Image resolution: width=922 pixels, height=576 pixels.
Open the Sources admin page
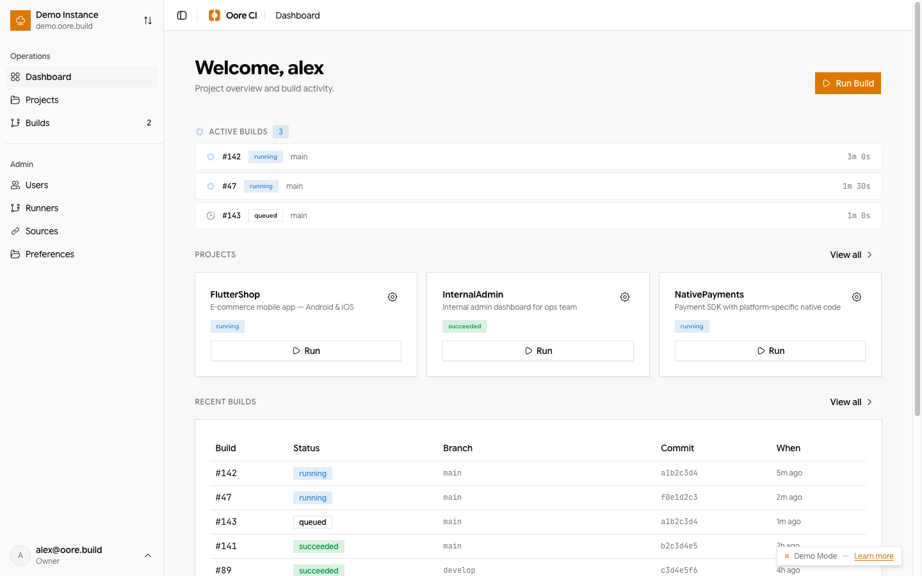(41, 231)
